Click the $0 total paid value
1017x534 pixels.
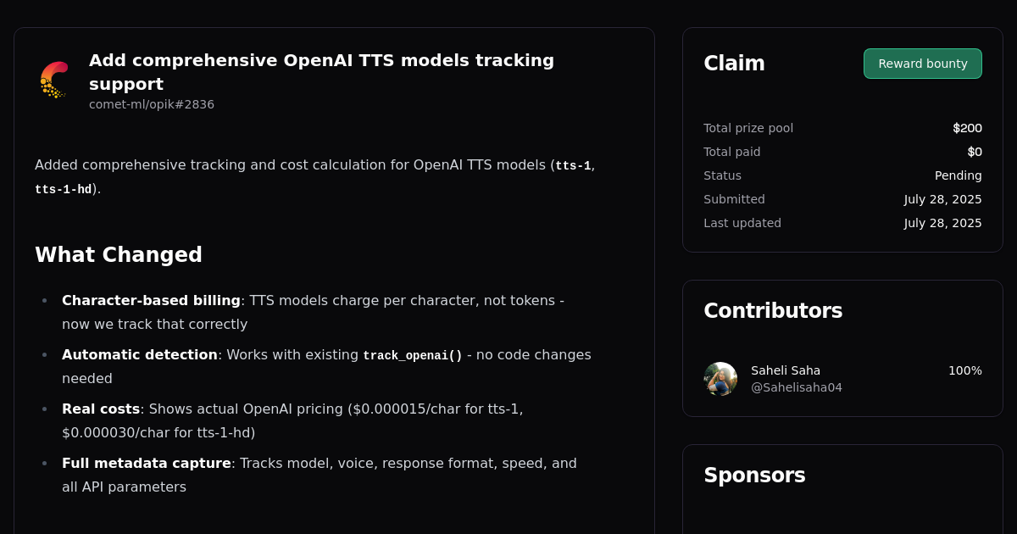pos(975,152)
